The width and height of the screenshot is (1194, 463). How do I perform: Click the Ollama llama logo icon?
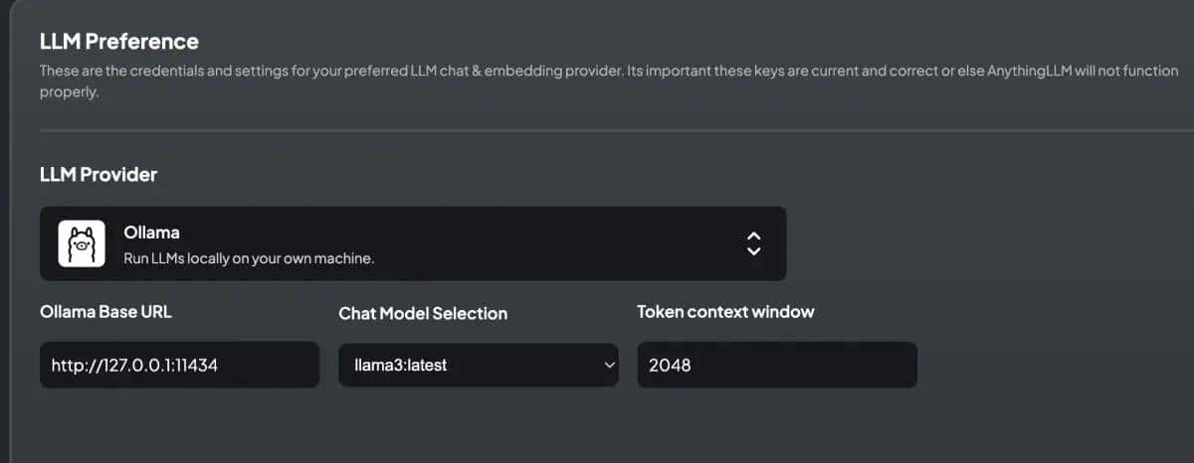pyautogui.click(x=81, y=243)
